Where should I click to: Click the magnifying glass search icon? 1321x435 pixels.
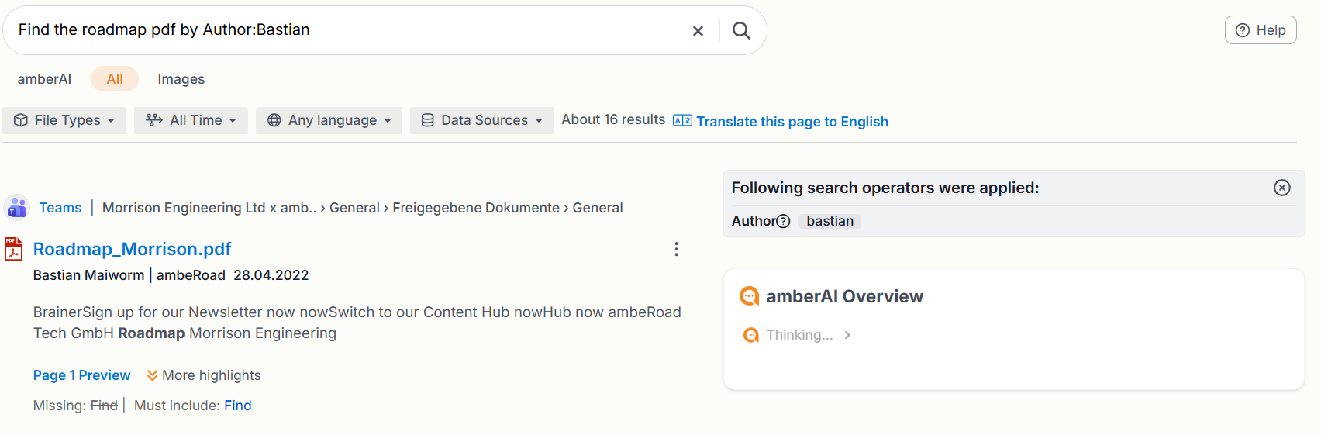[741, 30]
